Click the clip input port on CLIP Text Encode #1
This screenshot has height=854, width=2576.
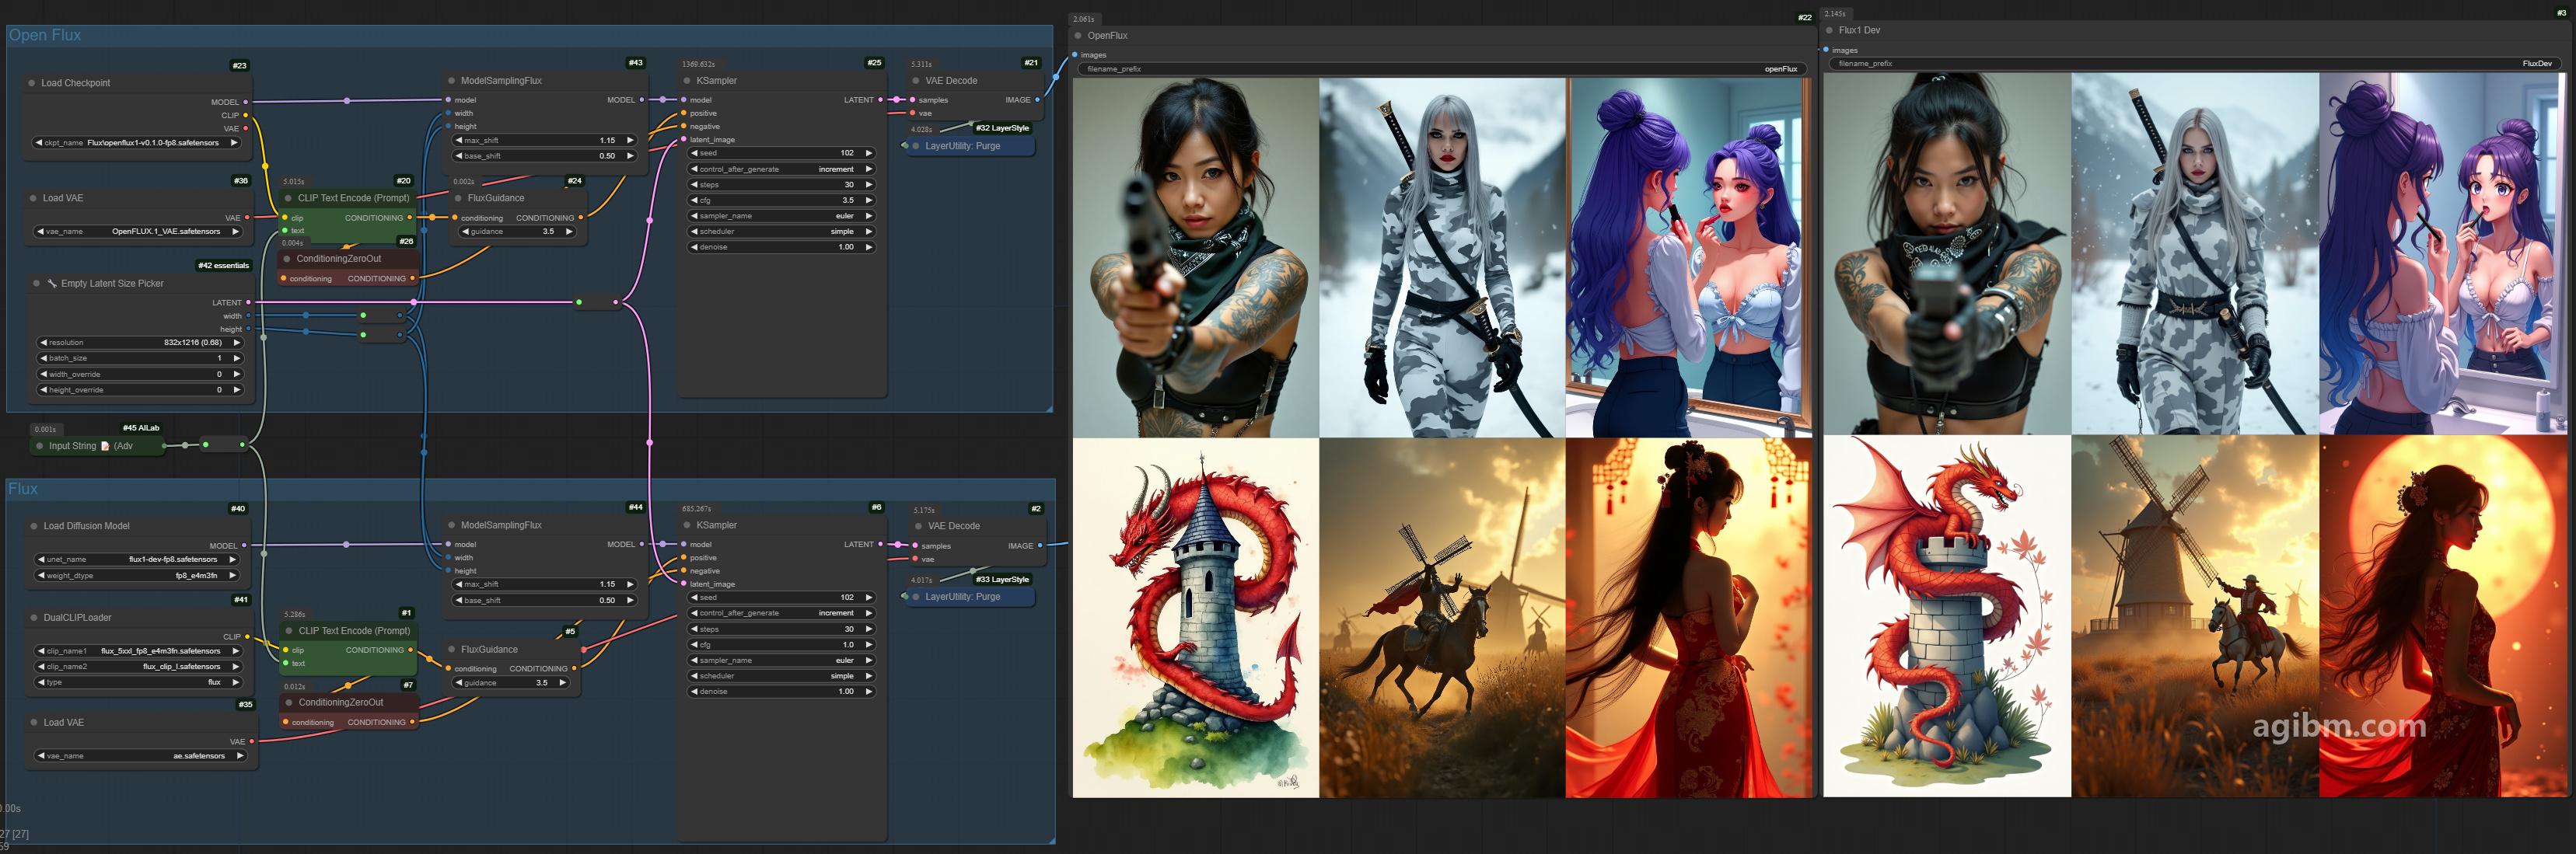pos(286,650)
